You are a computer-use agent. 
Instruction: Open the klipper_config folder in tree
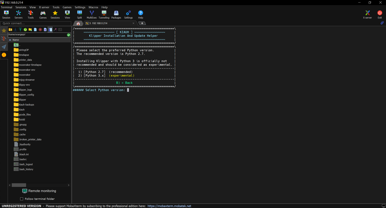click(26, 95)
